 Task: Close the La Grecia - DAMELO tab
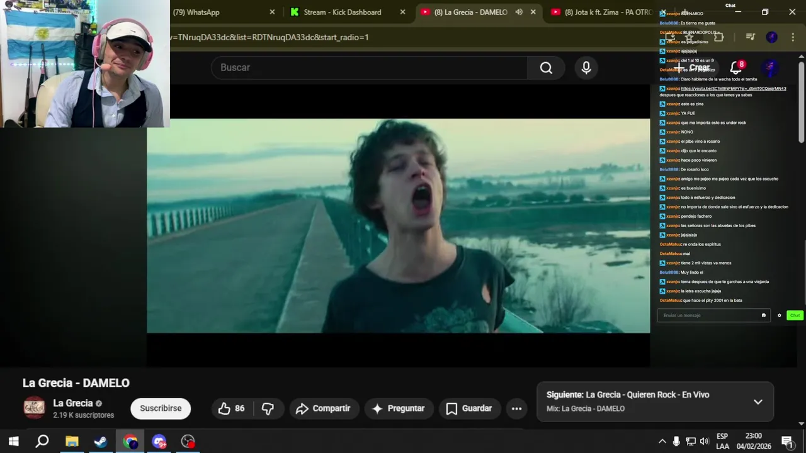[x=533, y=12]
